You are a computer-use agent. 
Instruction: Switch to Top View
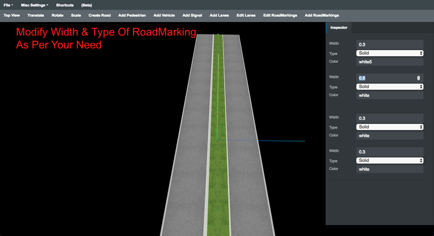(12, 15)
